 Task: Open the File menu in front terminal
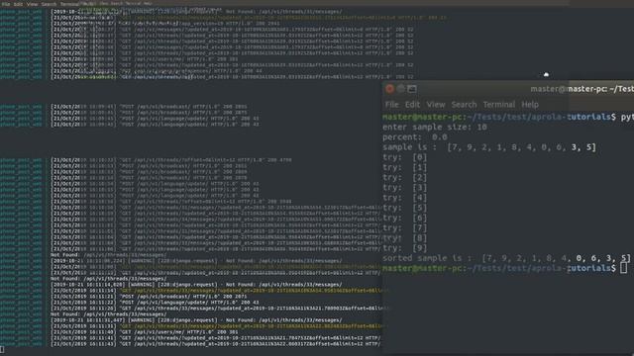point(391,105)
